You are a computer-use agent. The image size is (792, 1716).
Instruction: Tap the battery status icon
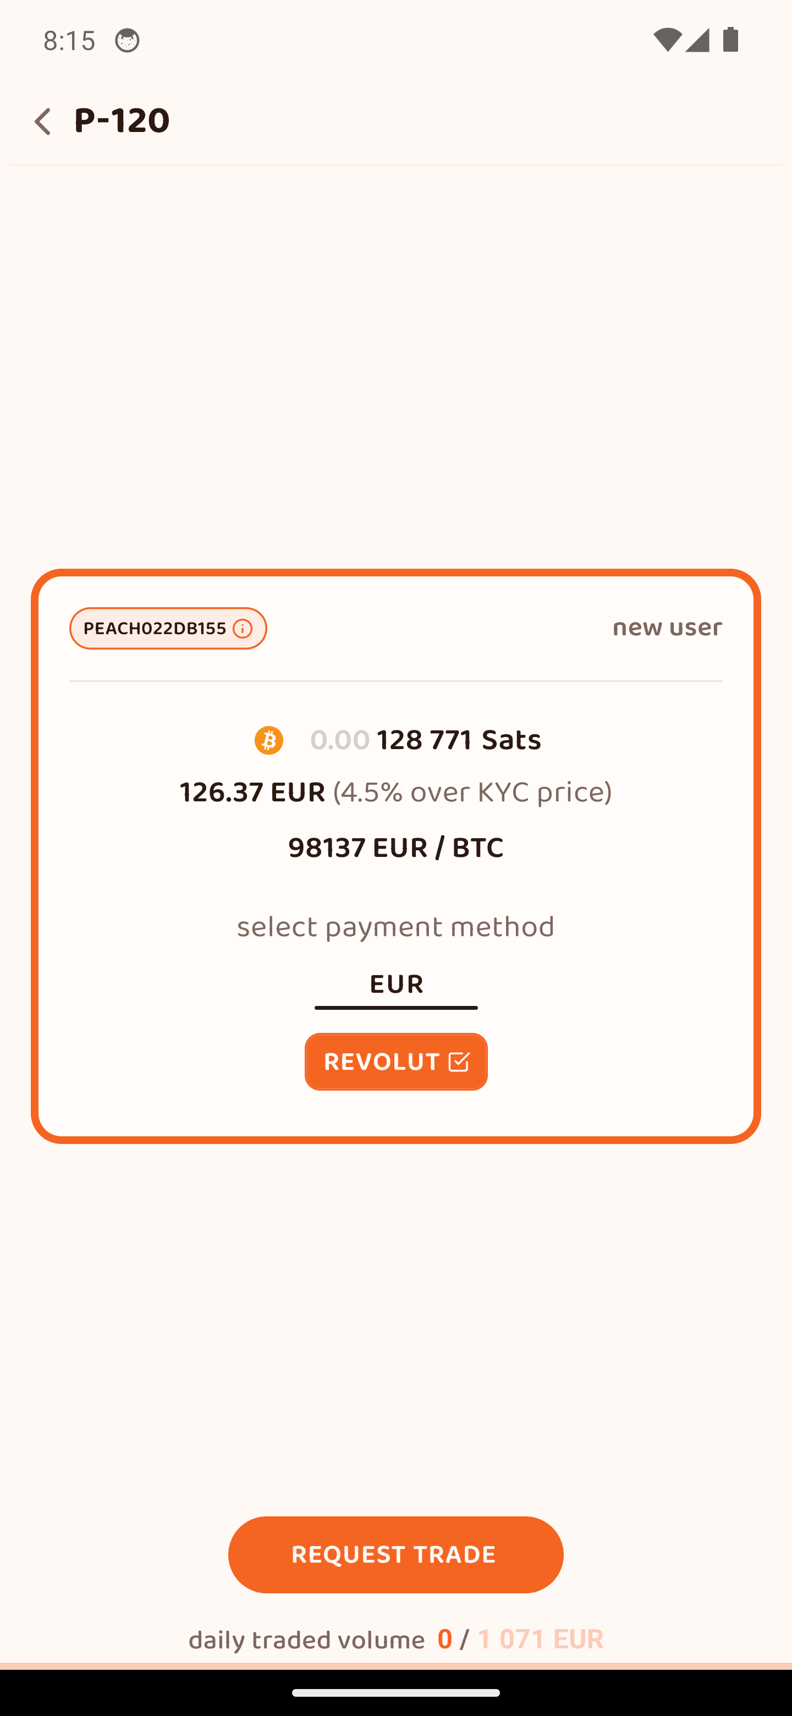click(731, 41)
